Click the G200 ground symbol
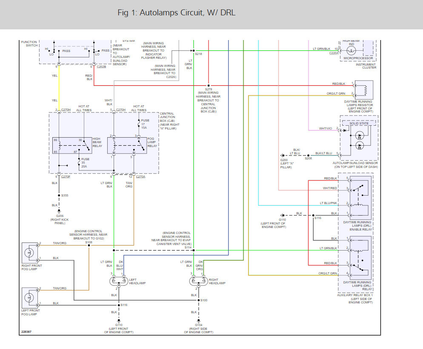The image size is (423, 349). pyautogui.click(x=282, y=155)
